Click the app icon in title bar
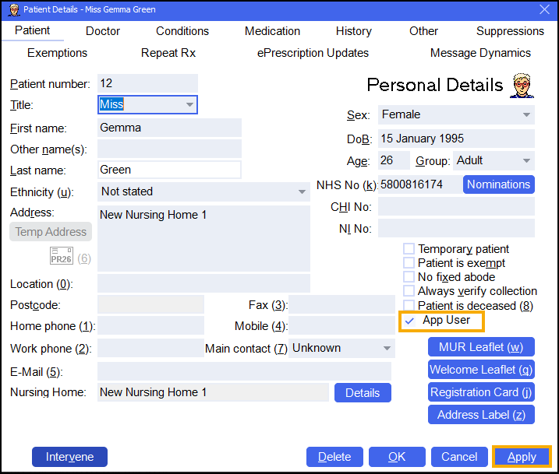This screenshot has width=559, height=474. click(x=11, y=9)
